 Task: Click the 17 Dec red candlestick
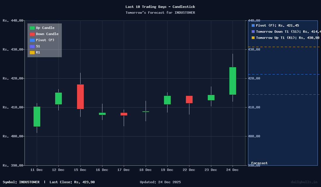coord(123,114)
